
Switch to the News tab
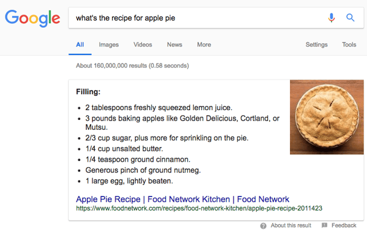tap(174, 45)
